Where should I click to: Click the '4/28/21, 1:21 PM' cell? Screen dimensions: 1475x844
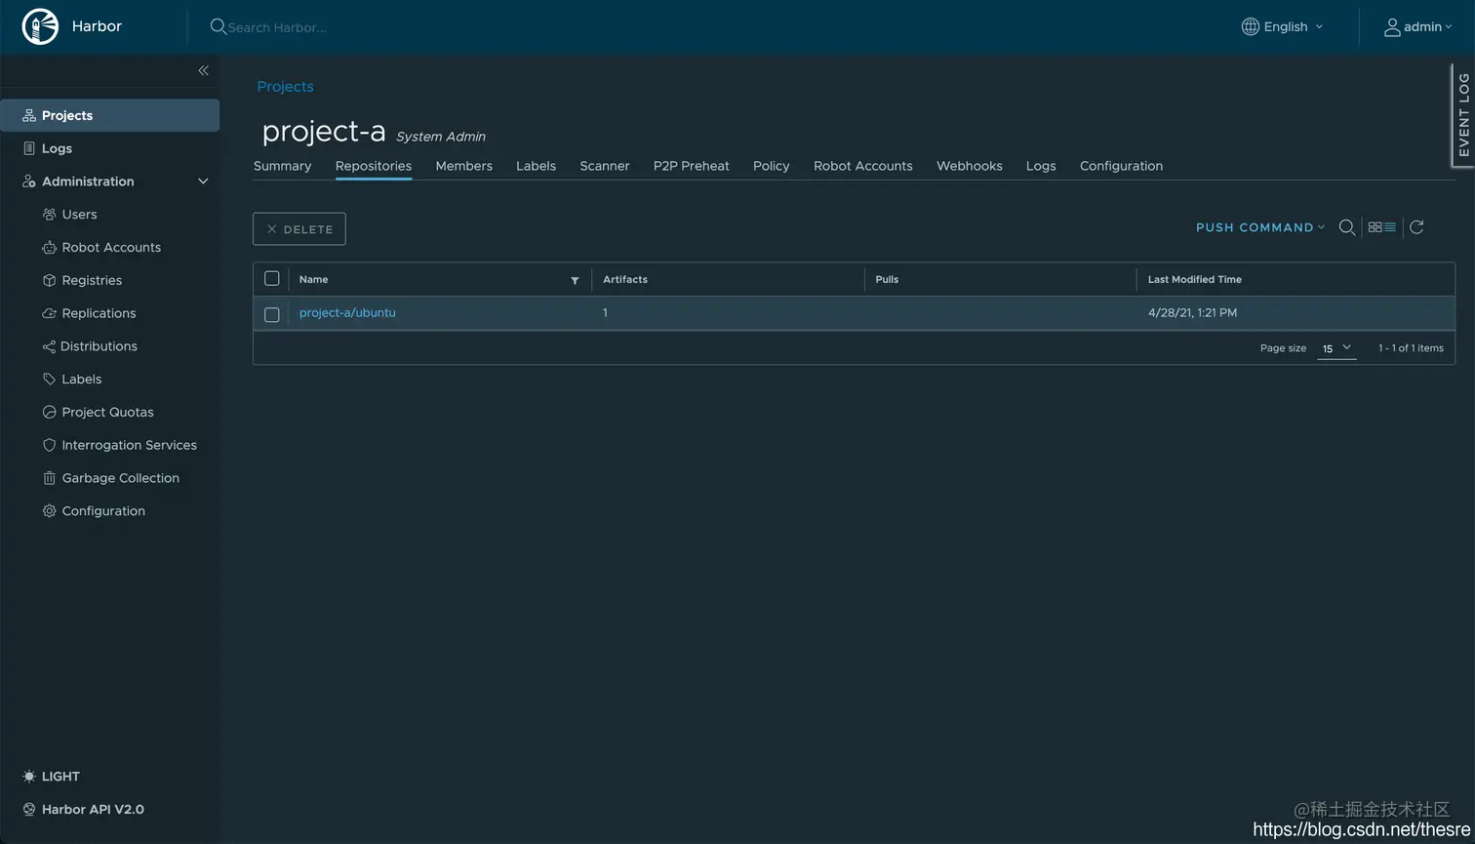point(1192,313)
